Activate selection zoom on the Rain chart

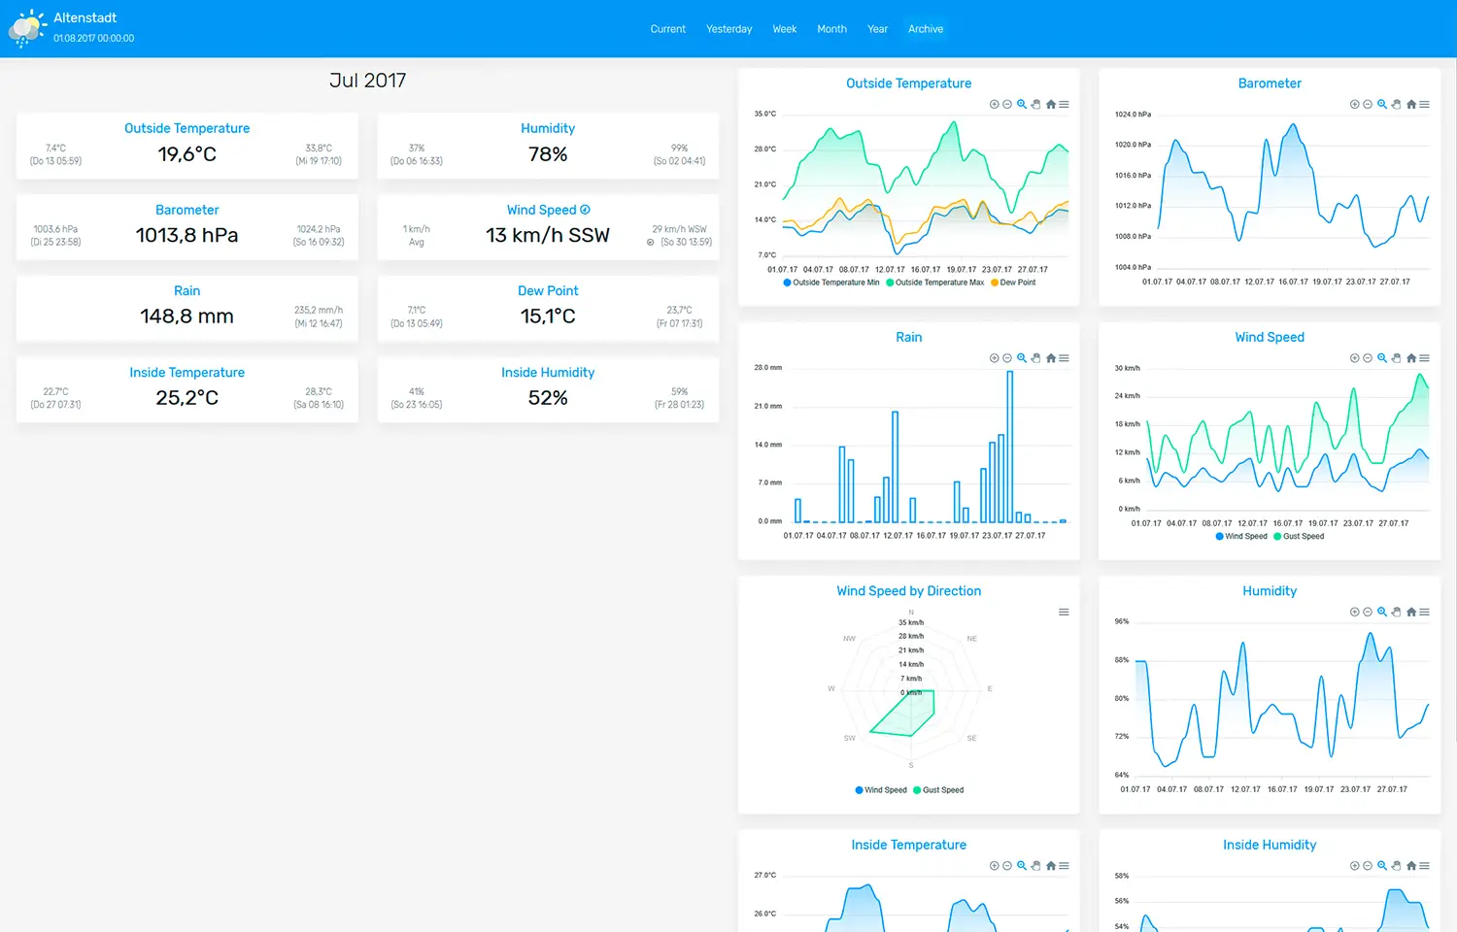pyautogui.click(x=1022, y=358)
